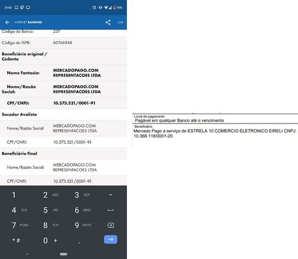
Task: Tap the blue next arrow key
Action: coord(111,239)
